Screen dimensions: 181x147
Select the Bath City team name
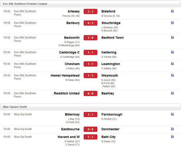click(108, 137)
